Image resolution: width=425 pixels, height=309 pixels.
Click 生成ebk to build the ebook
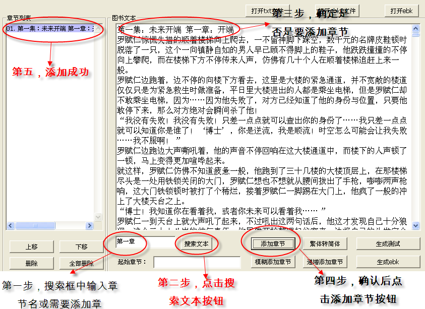tap(388, 262)
